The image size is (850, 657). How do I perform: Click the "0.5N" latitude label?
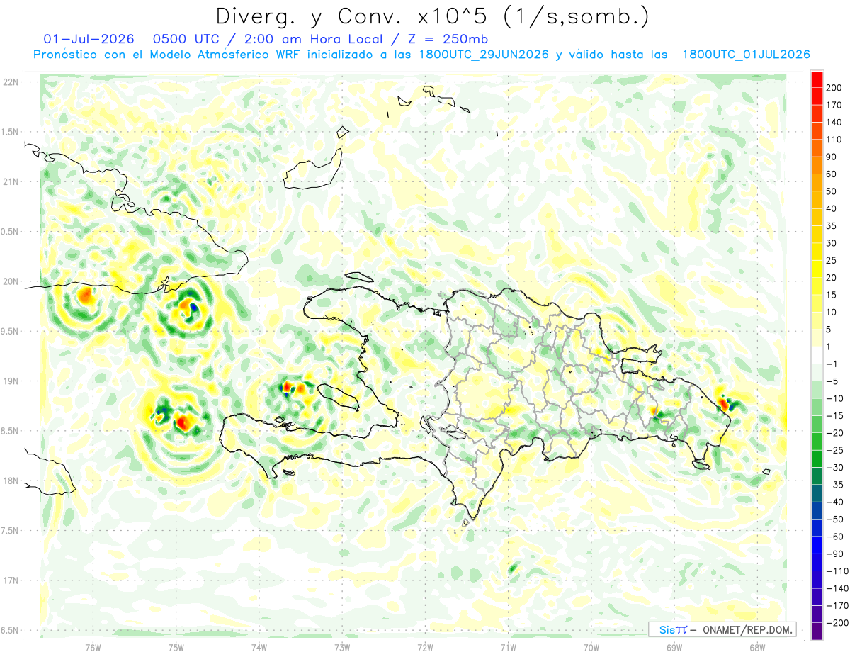[11, 232]
